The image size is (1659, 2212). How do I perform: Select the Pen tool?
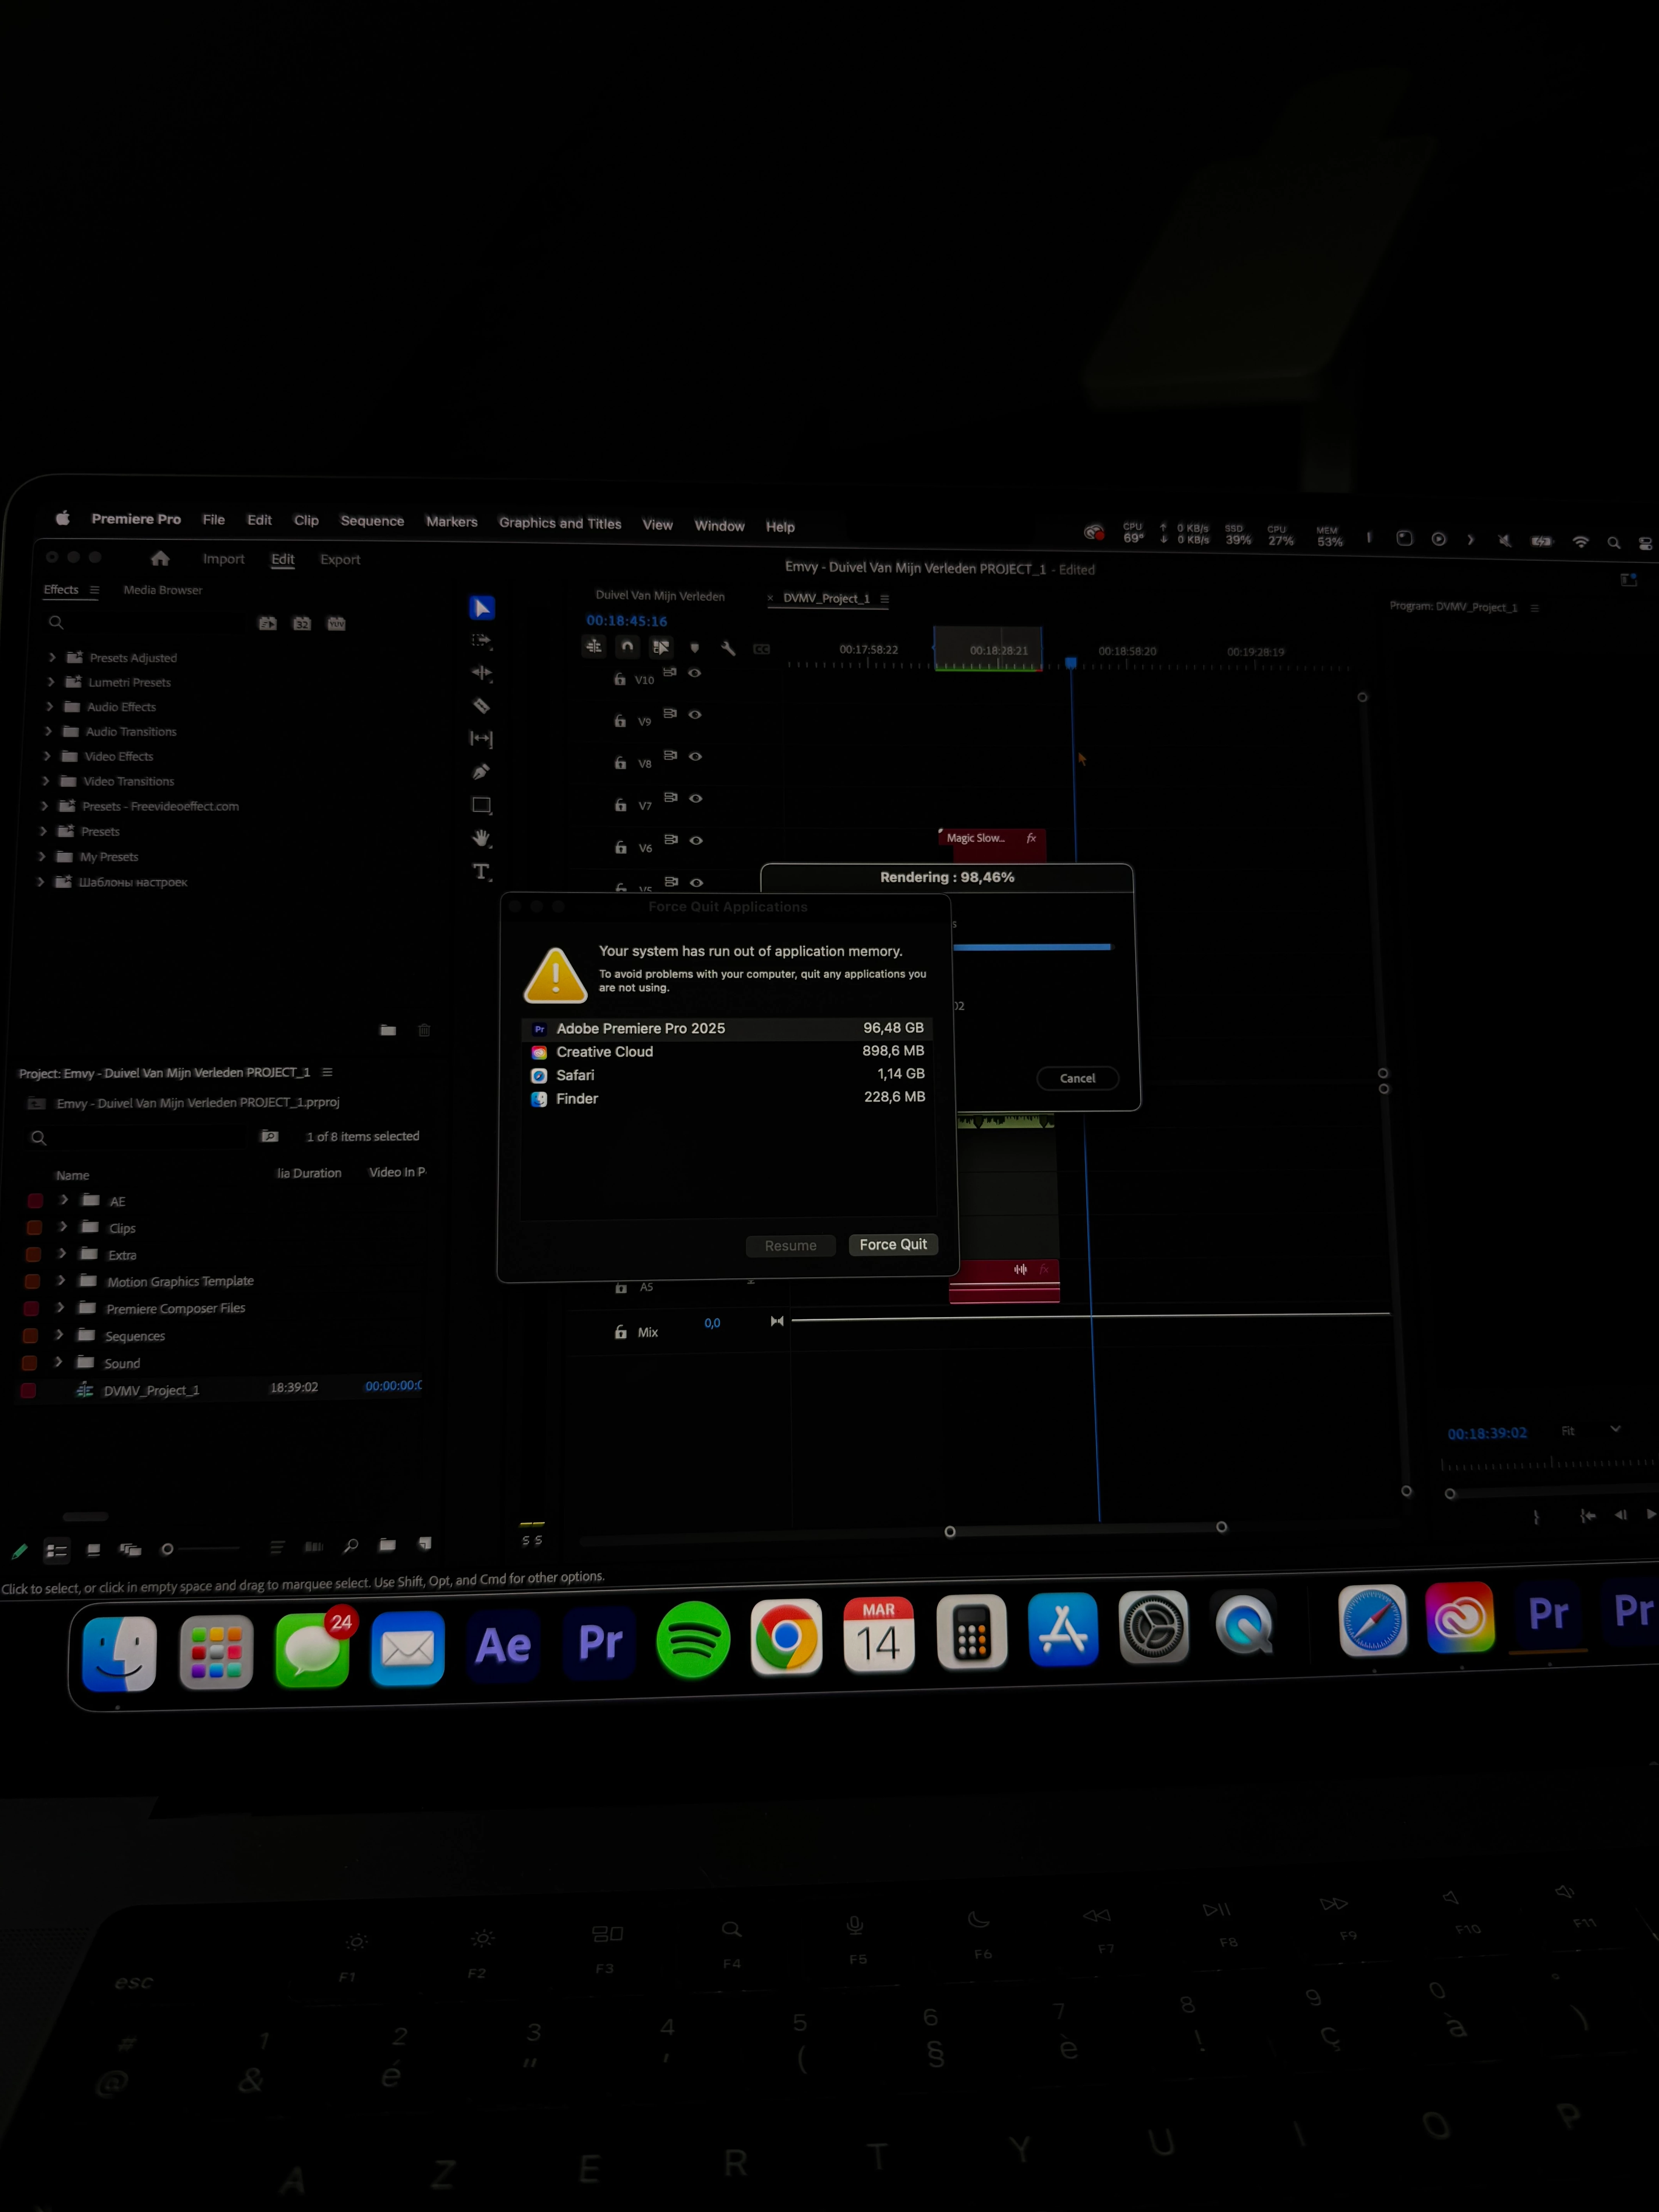point(481,772)
